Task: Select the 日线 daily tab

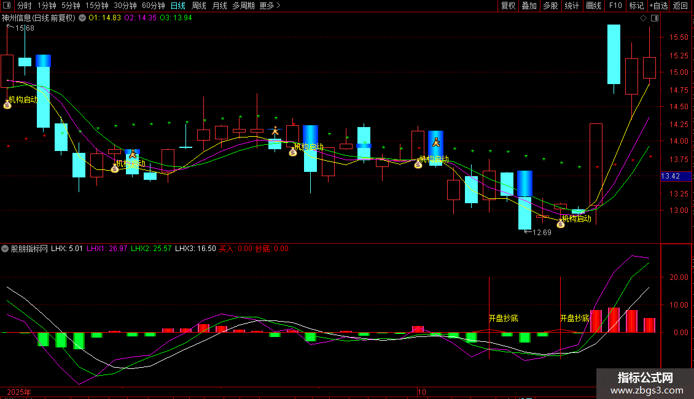Action: (178, 6)
